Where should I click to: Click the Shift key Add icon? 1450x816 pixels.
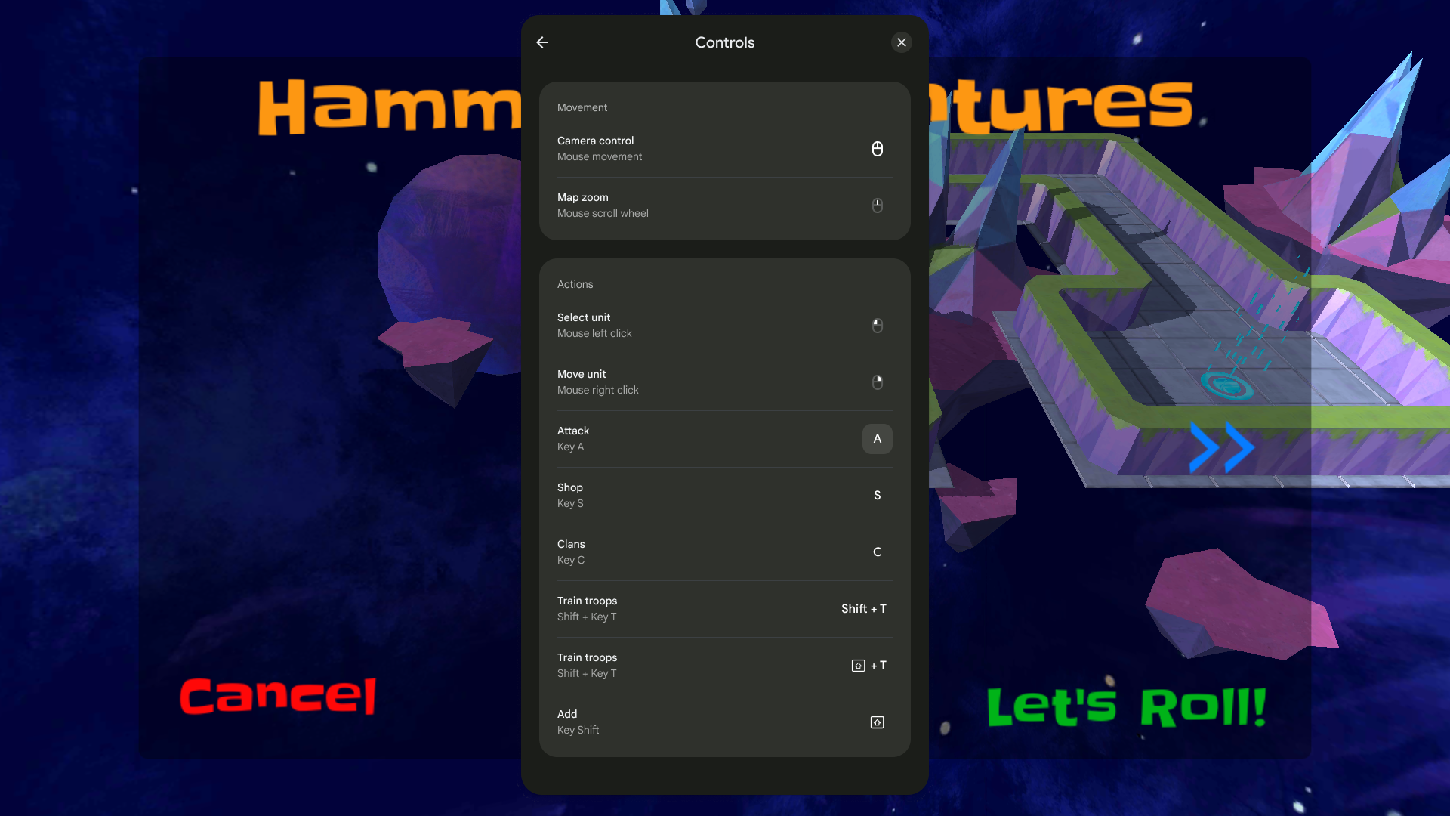(878, 722)
